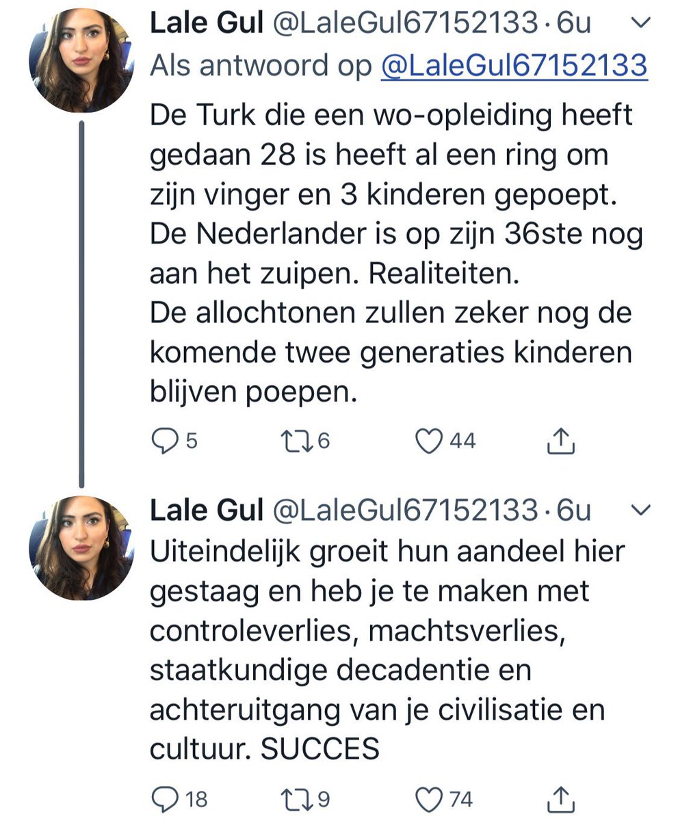This screenshot has height=821, width=678.
Task: Click the 6u timestamp on the 'Uiteindelijk' tweet
Action: click(x=574, y=510)
